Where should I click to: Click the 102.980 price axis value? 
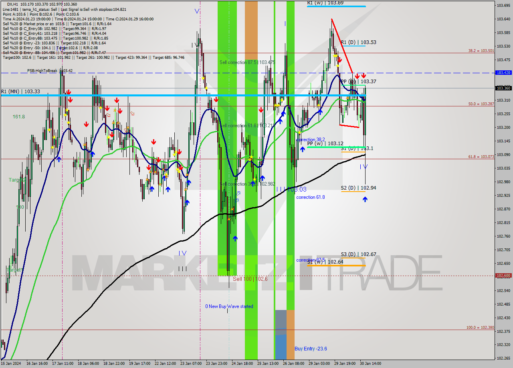(503, 182)
